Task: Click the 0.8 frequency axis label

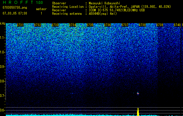Action: click(2, 81)
